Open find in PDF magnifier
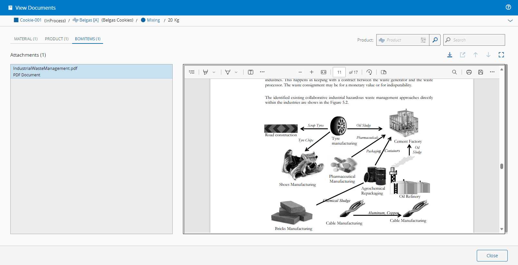 pyautogui.click(x=454, y=72)
